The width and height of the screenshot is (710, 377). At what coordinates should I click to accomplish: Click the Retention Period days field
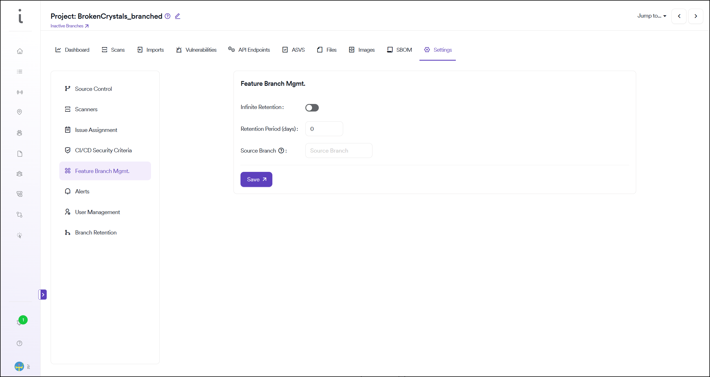click(324, 129)
